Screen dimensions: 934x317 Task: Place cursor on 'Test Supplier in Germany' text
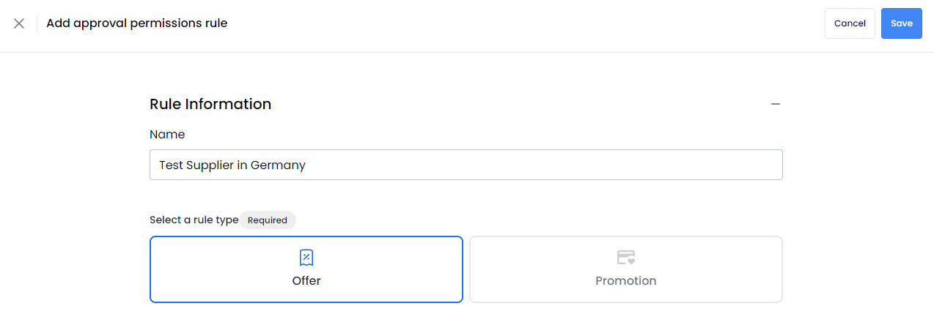point(232,165)
